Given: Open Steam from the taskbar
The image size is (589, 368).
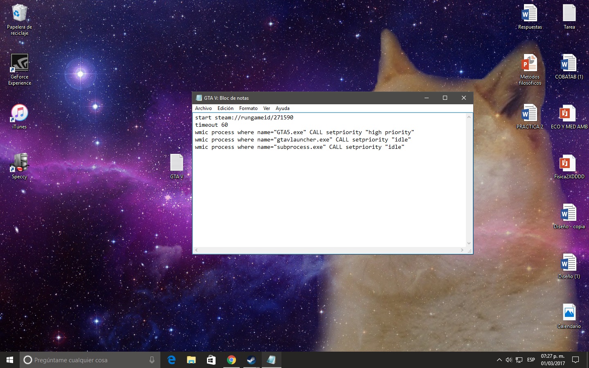Looking at the screenshot, I should coord(251,360).
